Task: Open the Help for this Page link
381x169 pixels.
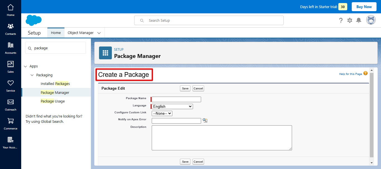Action: 351,74
